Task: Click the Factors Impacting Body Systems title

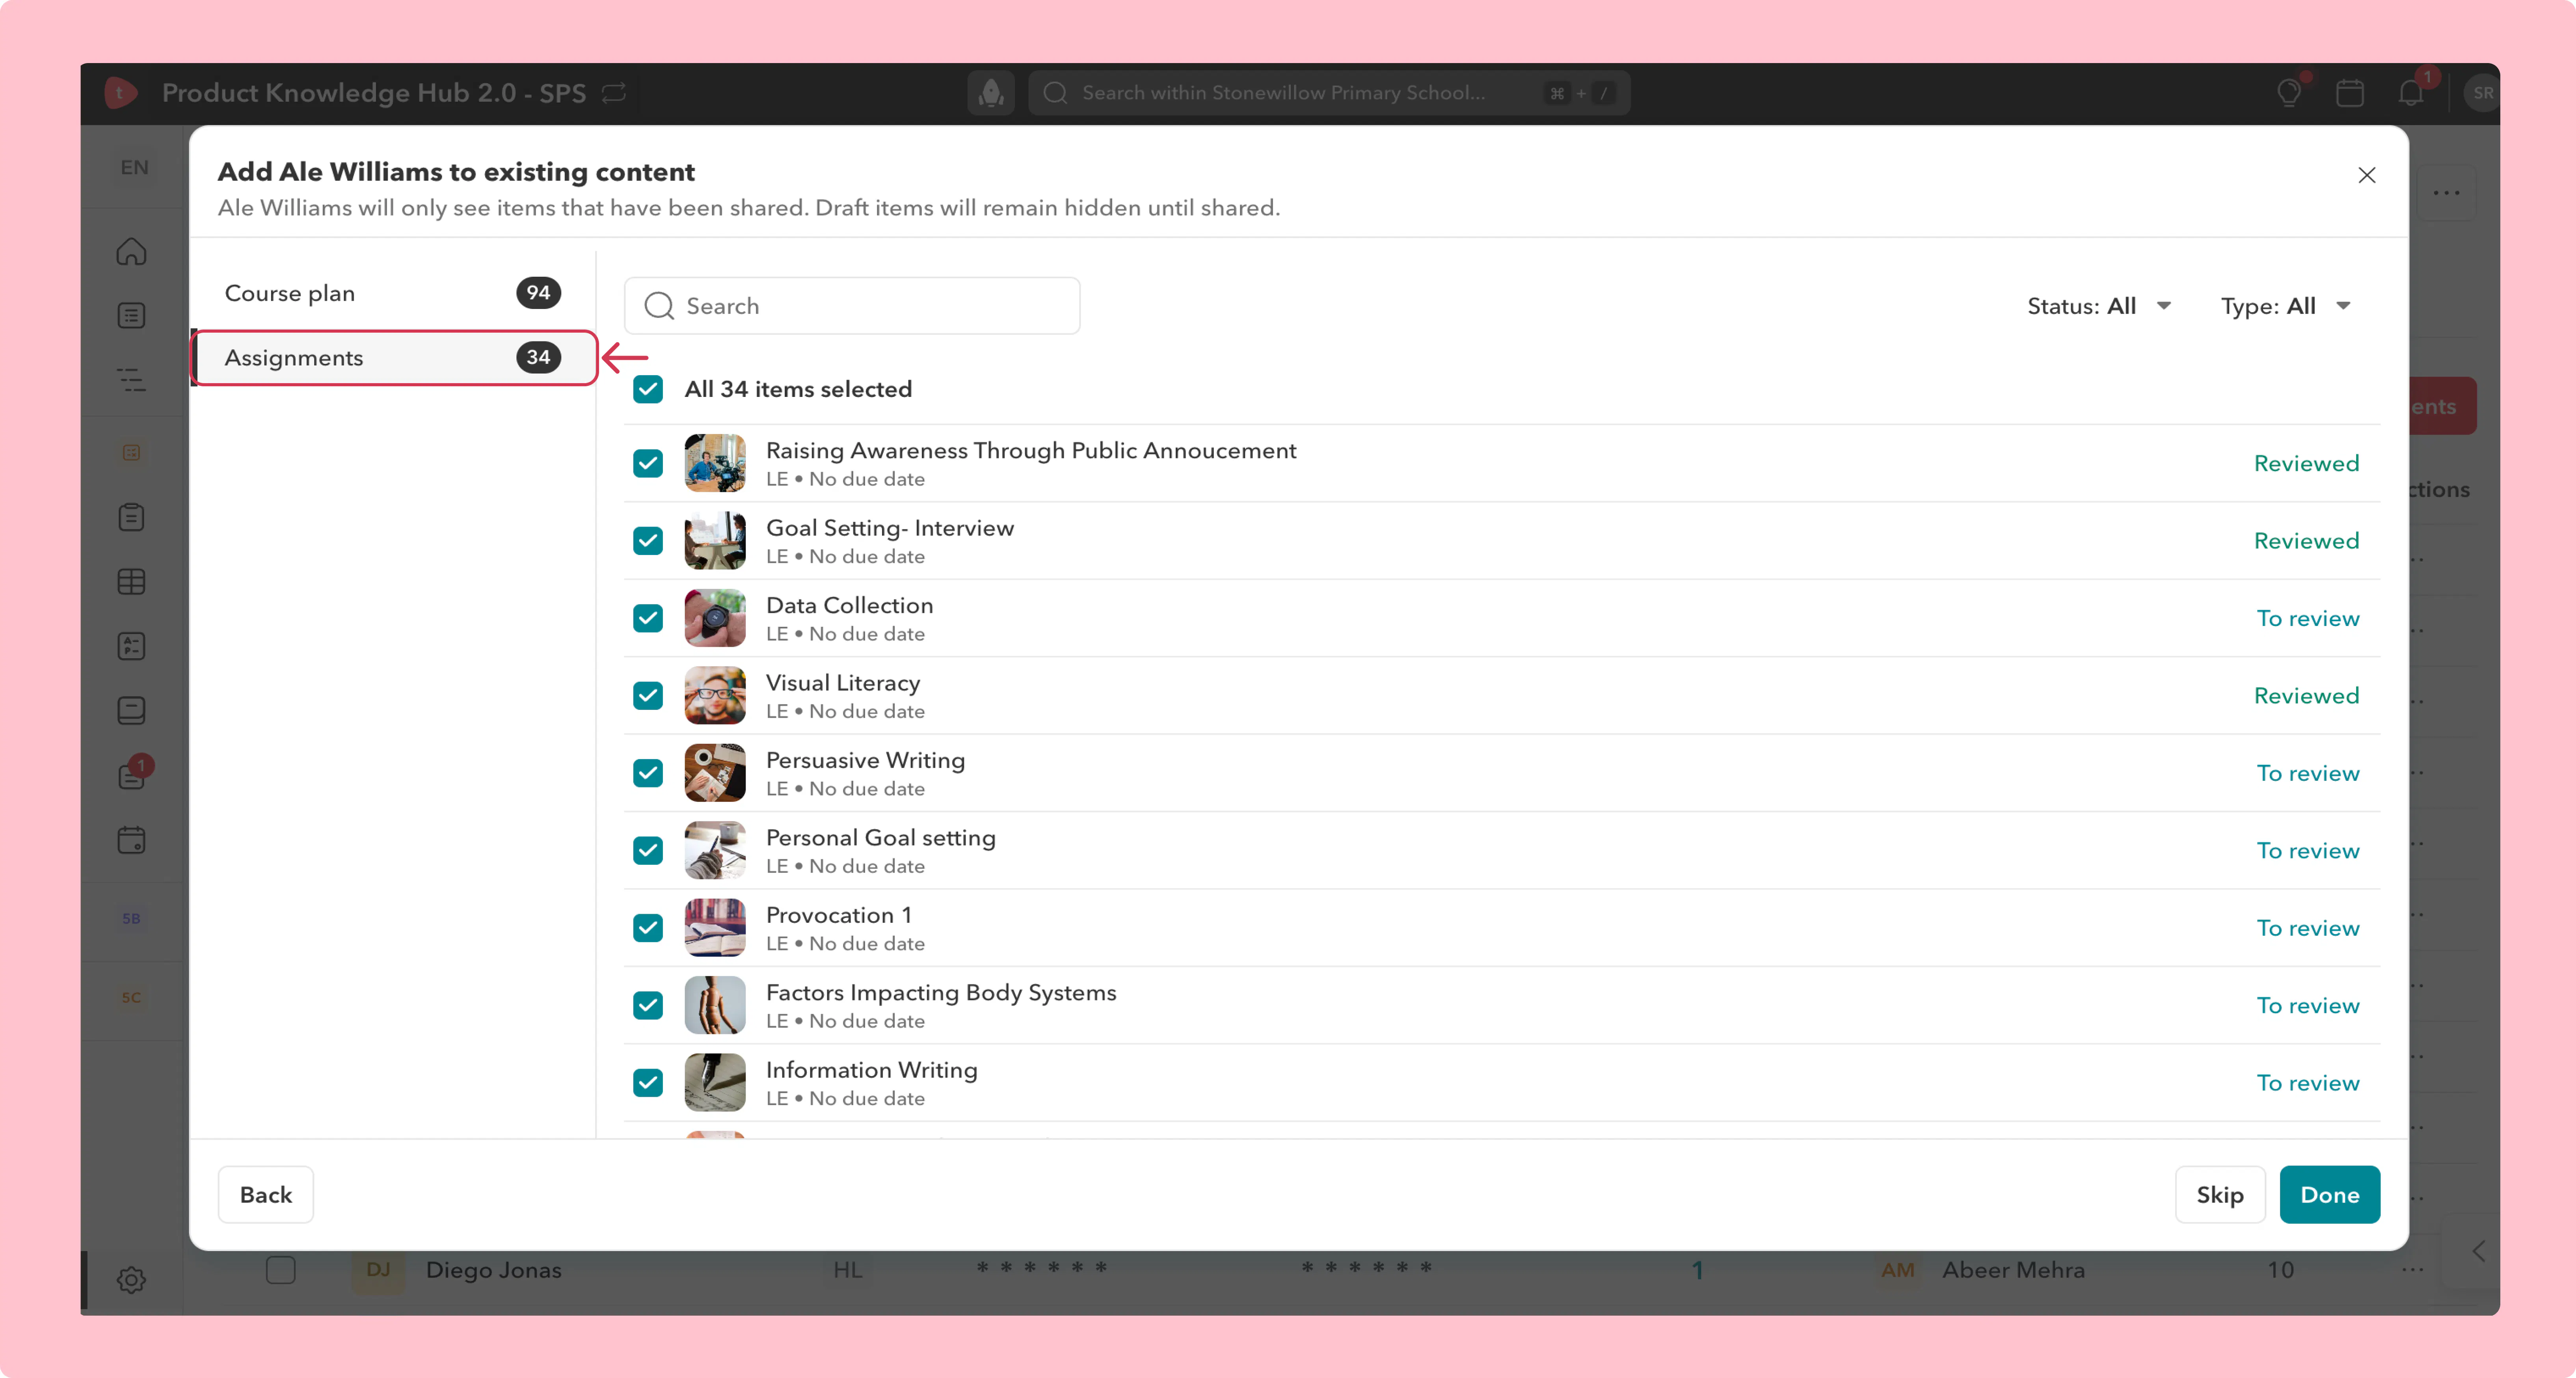Action: tap(941, 992)
